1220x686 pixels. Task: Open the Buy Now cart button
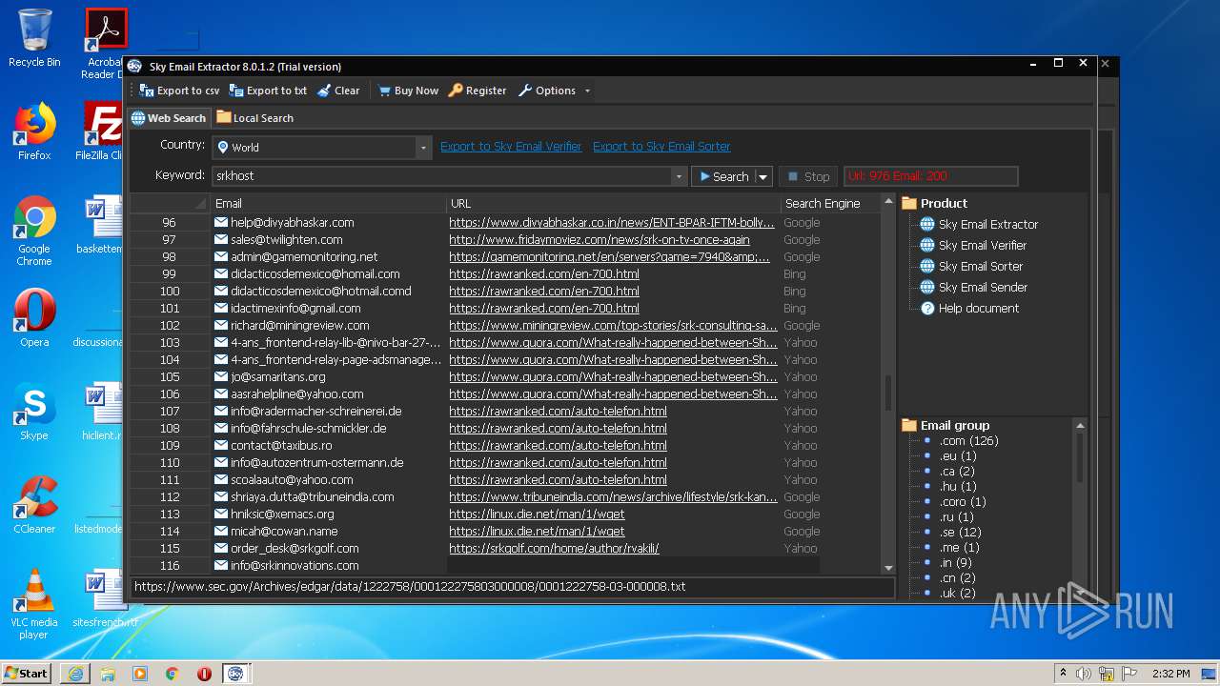pyautogui.click(x=408, y=91)
